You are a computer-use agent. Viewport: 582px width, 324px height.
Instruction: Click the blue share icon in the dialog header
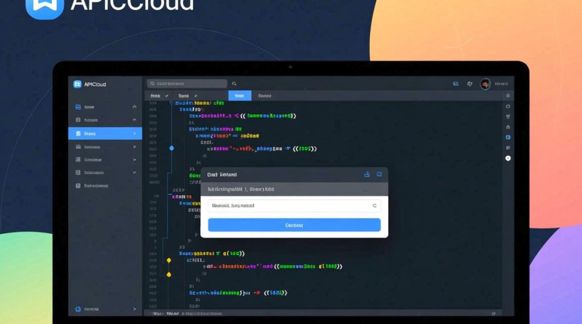tap(367, 175)
